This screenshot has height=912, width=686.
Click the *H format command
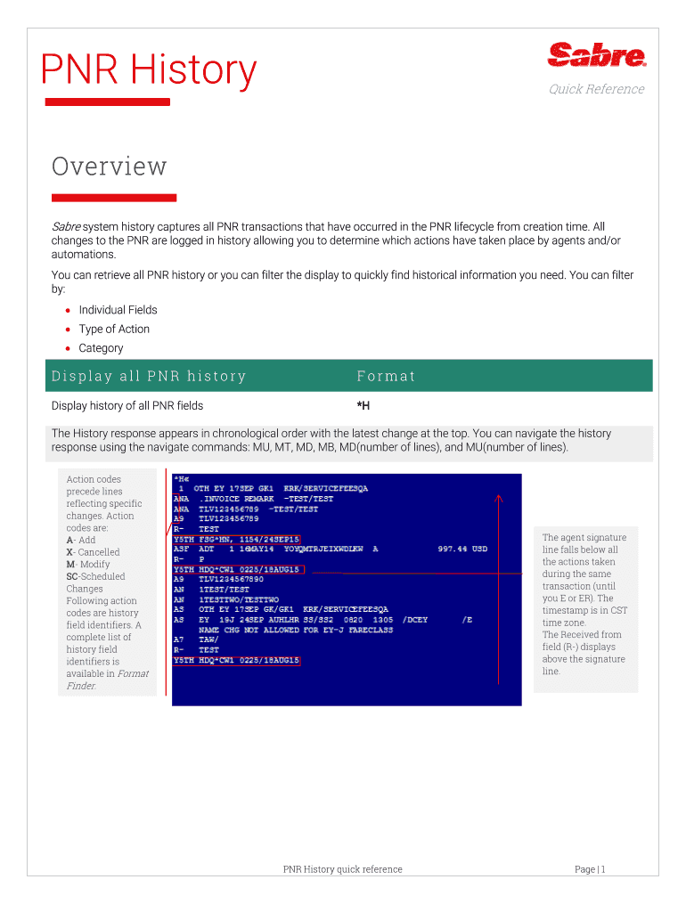[x=363, y=406]
